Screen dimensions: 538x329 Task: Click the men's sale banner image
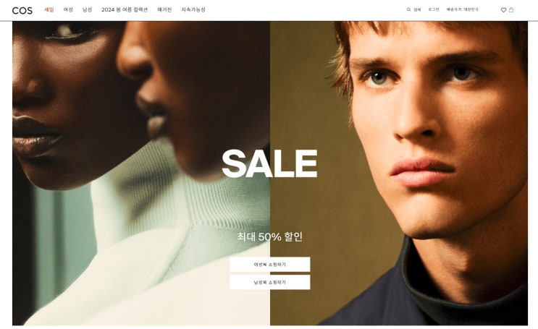(x=399, y=173)
